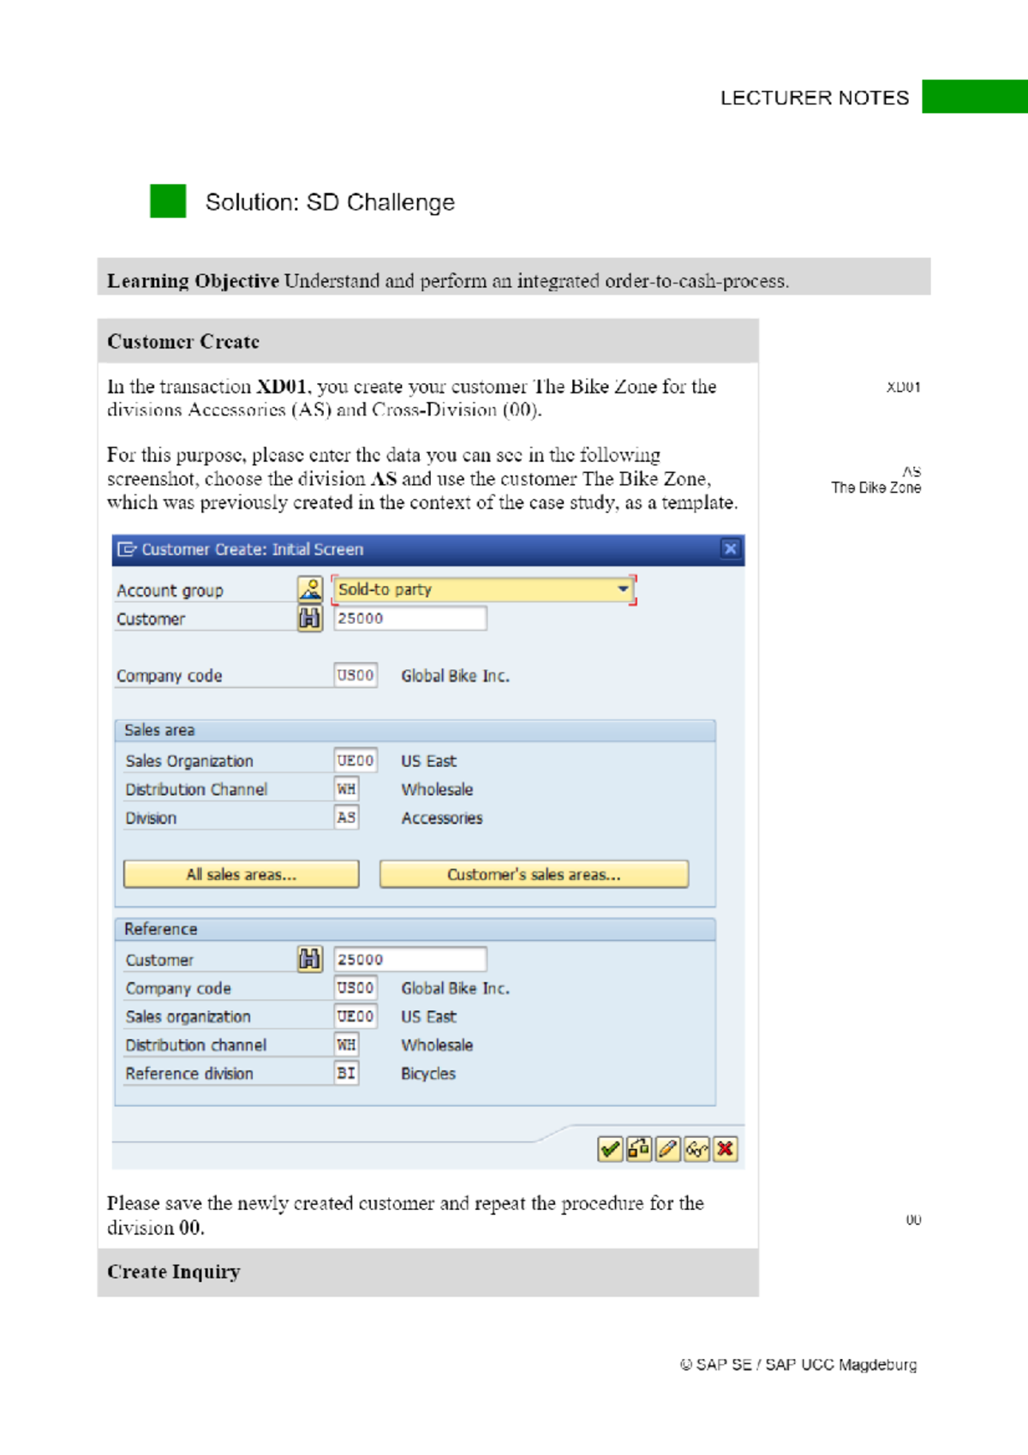Click the green checkmark continue icon

[610, 1149]
